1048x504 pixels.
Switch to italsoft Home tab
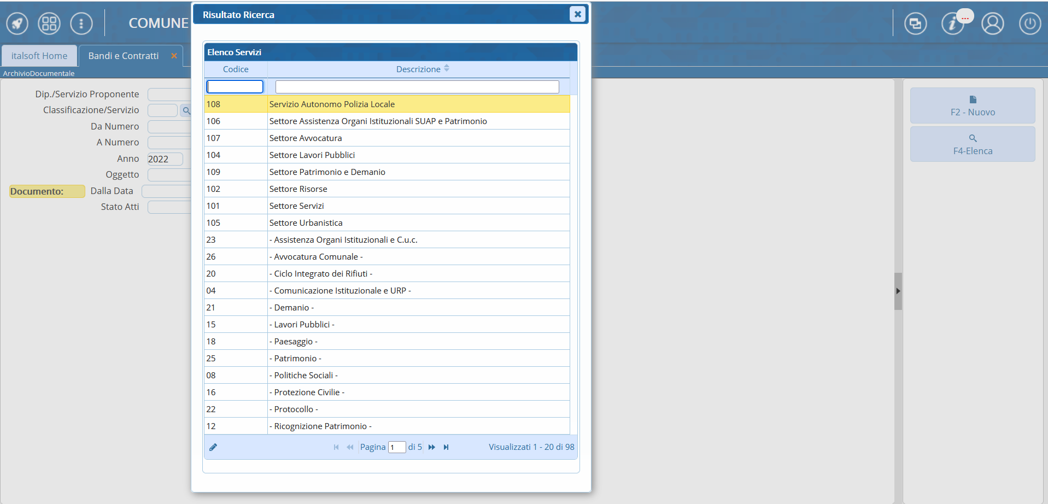click(39, 56)
